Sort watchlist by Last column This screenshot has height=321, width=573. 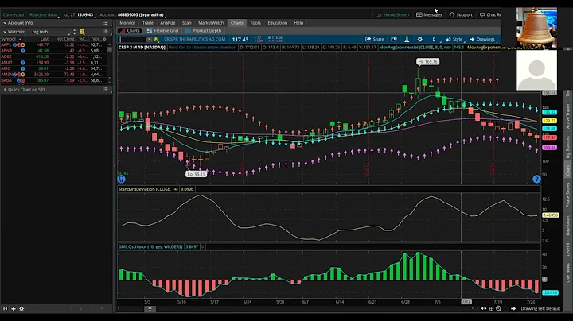[x=45, y=39]
